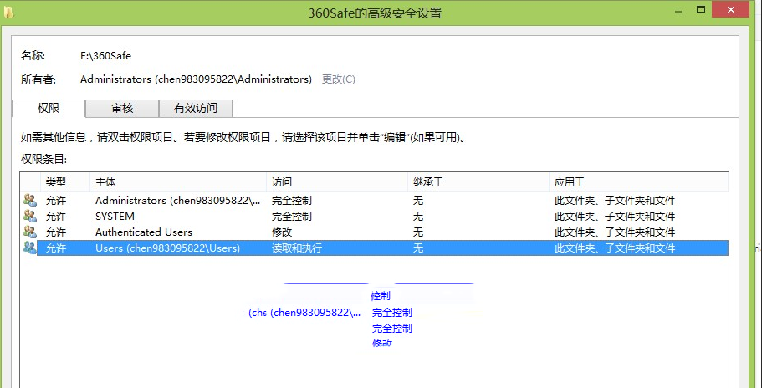Click the 更改(C) link next to owner

click(x=338, y=79)
